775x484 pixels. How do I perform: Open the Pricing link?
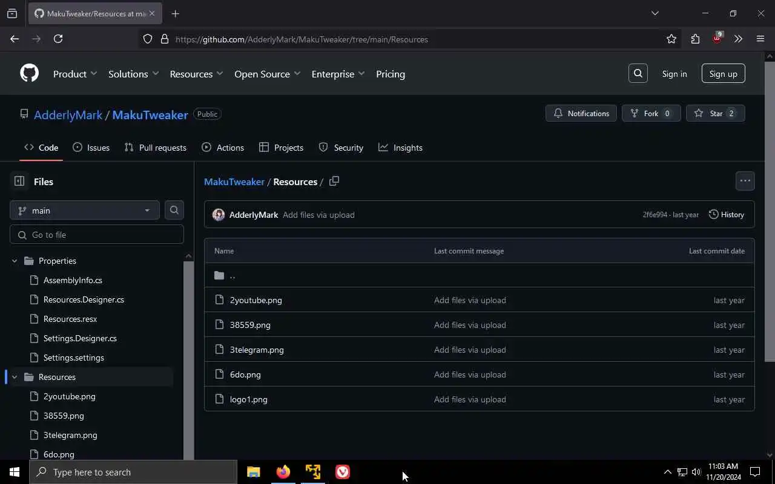(x=391, y=74)
